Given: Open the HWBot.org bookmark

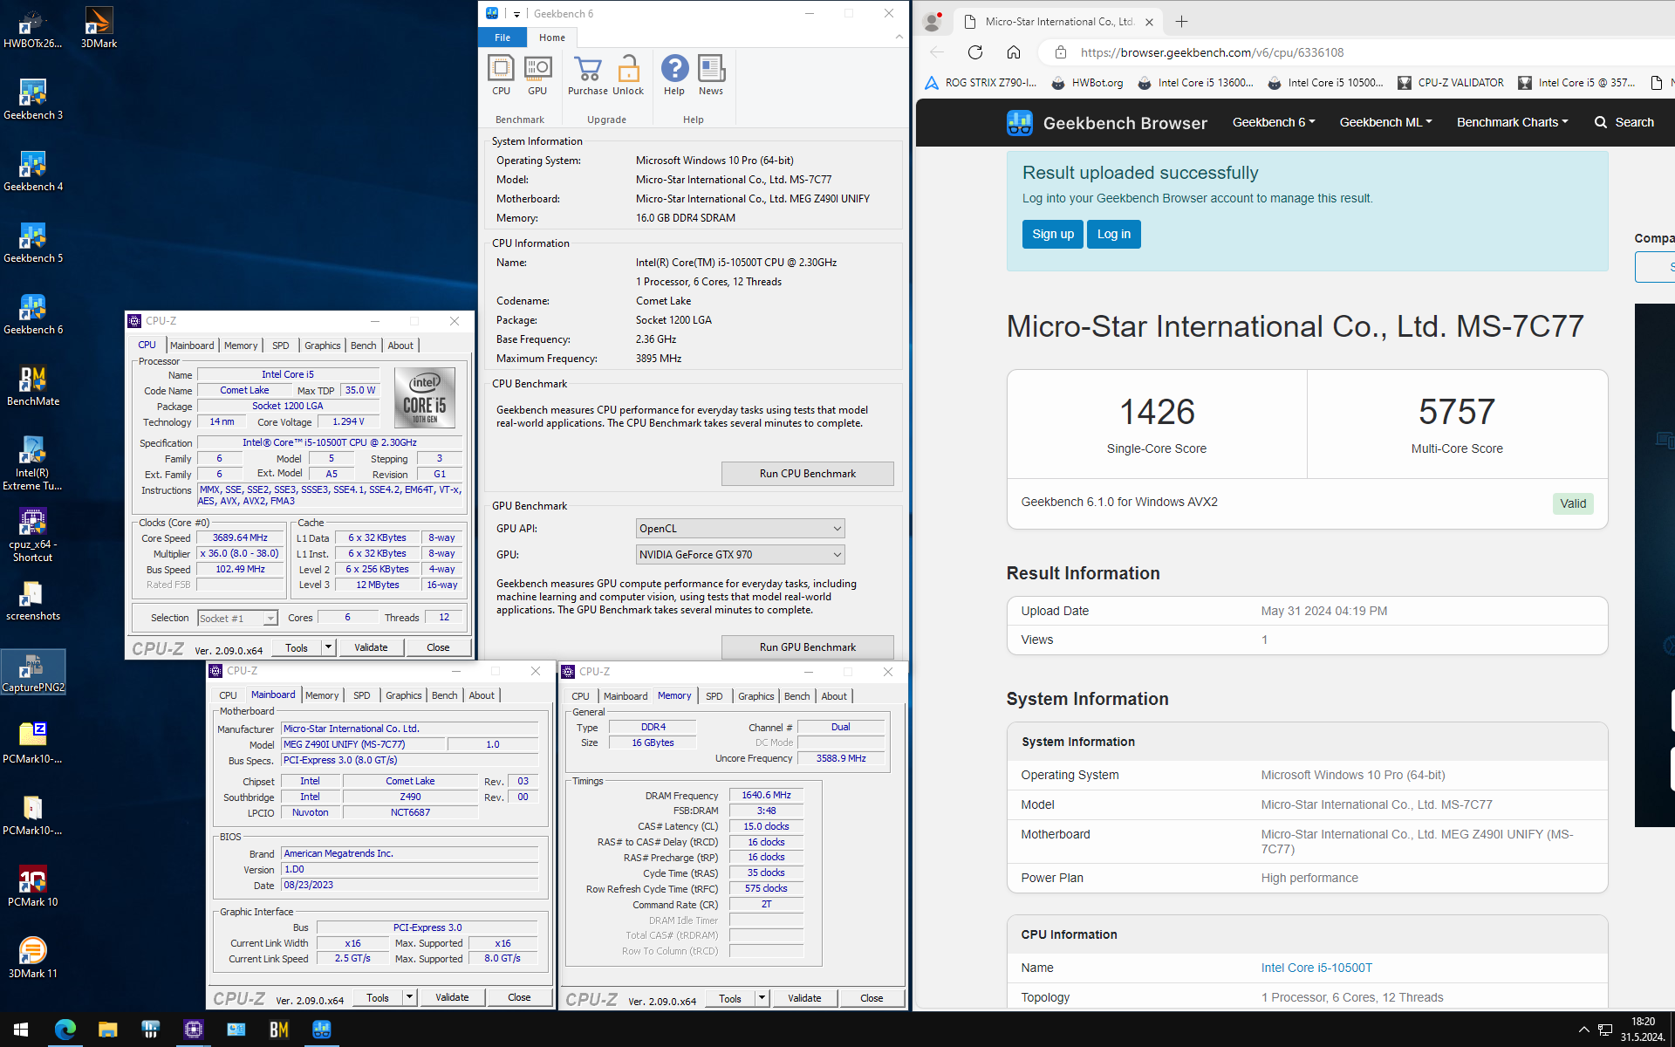Looking at the screenshot, I should point(1087,83).
